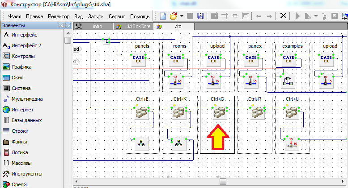
Task: Click the right arrow forward icon
Action: pos(269,16)
